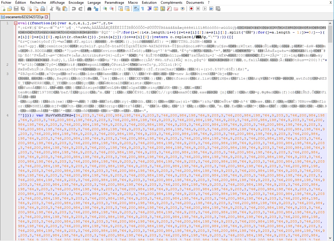Image resolution: width=334 pixels, height=241 pixels.
Task: Click the Copy toolbar icon
Action: point(58,9)
